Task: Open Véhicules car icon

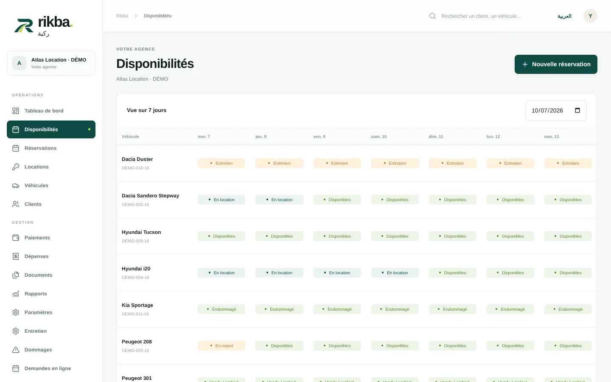Action: 16,185
